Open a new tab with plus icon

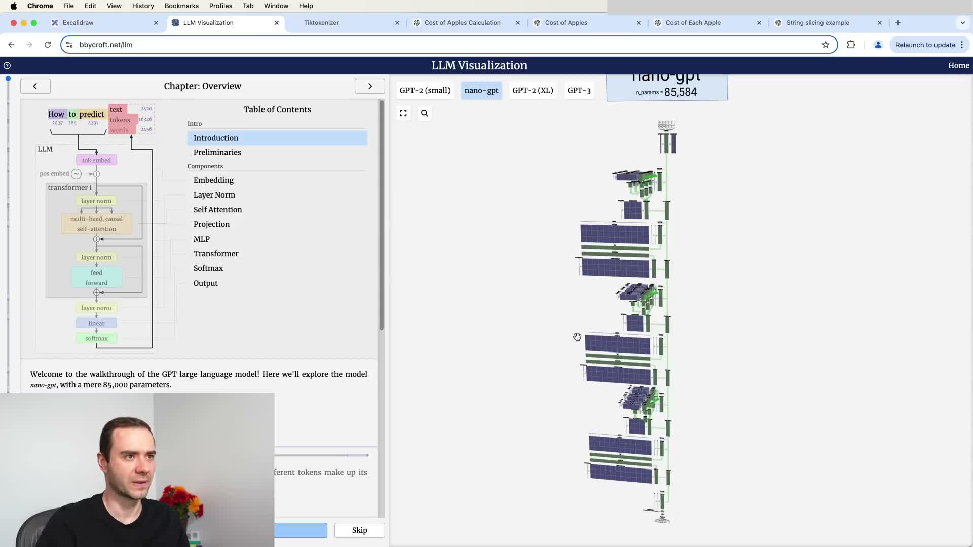[898, 23]
